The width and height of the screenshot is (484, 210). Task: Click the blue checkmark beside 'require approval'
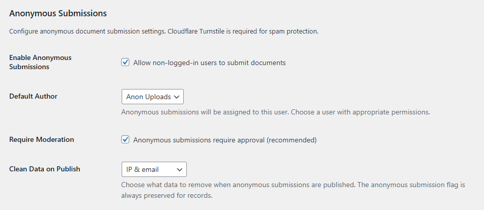click(x=125, y=140)
